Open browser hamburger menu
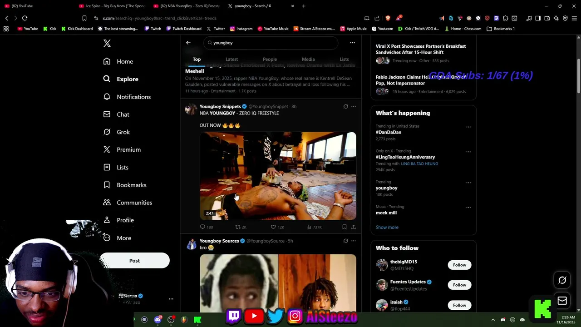Viewport: 581px width, 327px height. coord(574,18)
